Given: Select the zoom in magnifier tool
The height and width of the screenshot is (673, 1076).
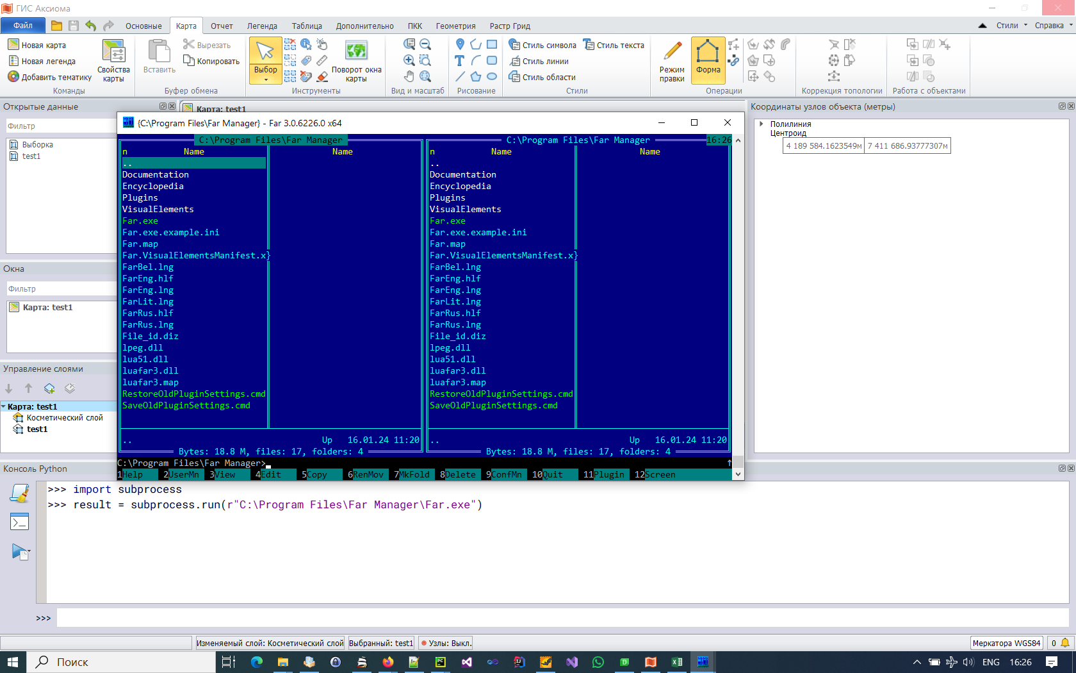Looking at the screenshot, I should [x=409, y=60].
